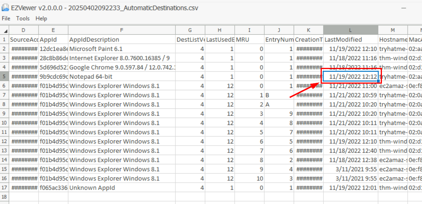The height and width of the screenshot is (204, 422).
Task: Select column D header
Action: pyautogui.click(x=24, y=30)
